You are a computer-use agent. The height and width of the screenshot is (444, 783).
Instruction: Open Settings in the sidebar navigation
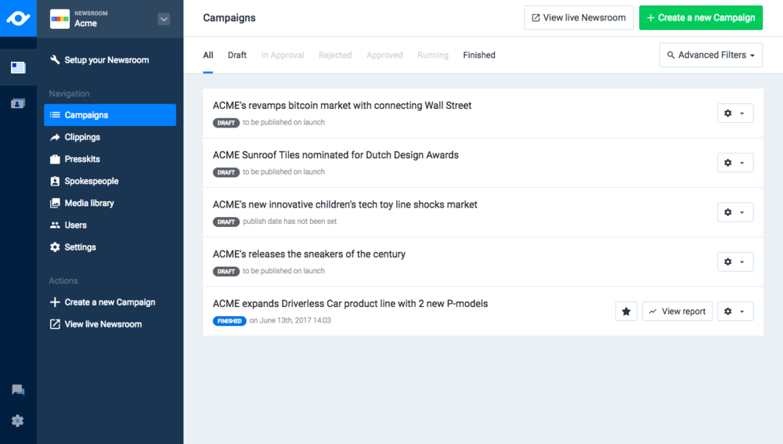(x=73, y=247)
